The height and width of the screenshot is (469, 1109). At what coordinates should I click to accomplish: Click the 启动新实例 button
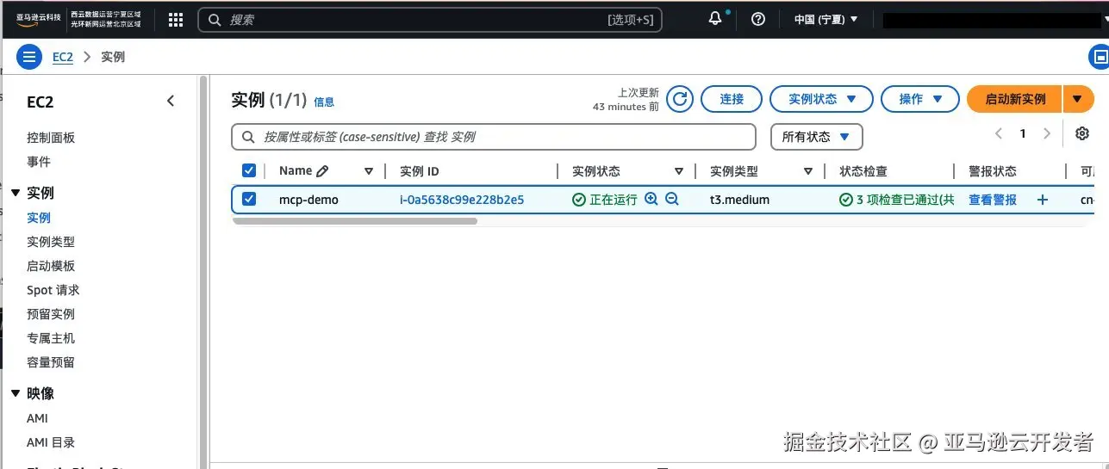(x=1015, y=99)
